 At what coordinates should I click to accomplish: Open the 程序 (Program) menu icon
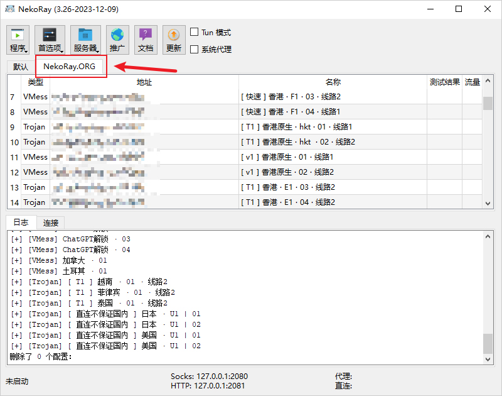tap(18, 39)
